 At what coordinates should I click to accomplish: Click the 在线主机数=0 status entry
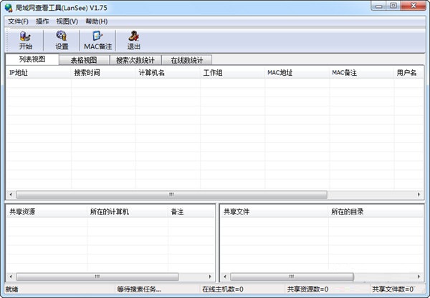(223, 289)
